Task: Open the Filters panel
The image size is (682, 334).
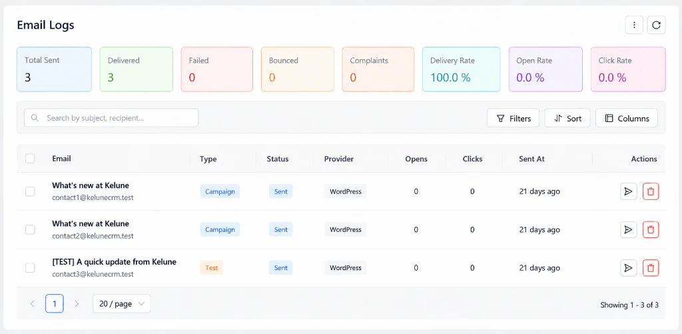Action: pyautogui.click(x=513, y=118)
